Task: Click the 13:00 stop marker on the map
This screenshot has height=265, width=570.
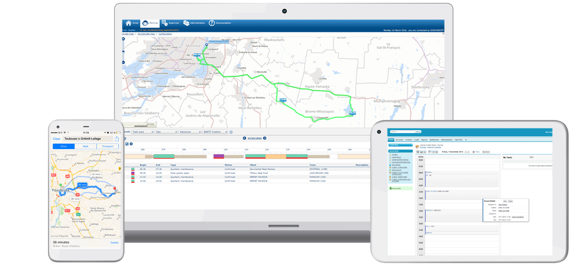Action: (x=283, y=99)
